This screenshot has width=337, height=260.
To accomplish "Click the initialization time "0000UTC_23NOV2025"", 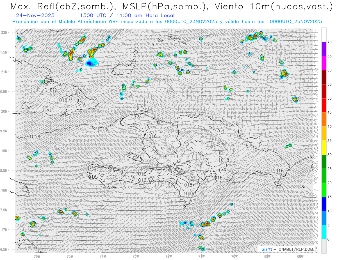I will pos(191,22).
